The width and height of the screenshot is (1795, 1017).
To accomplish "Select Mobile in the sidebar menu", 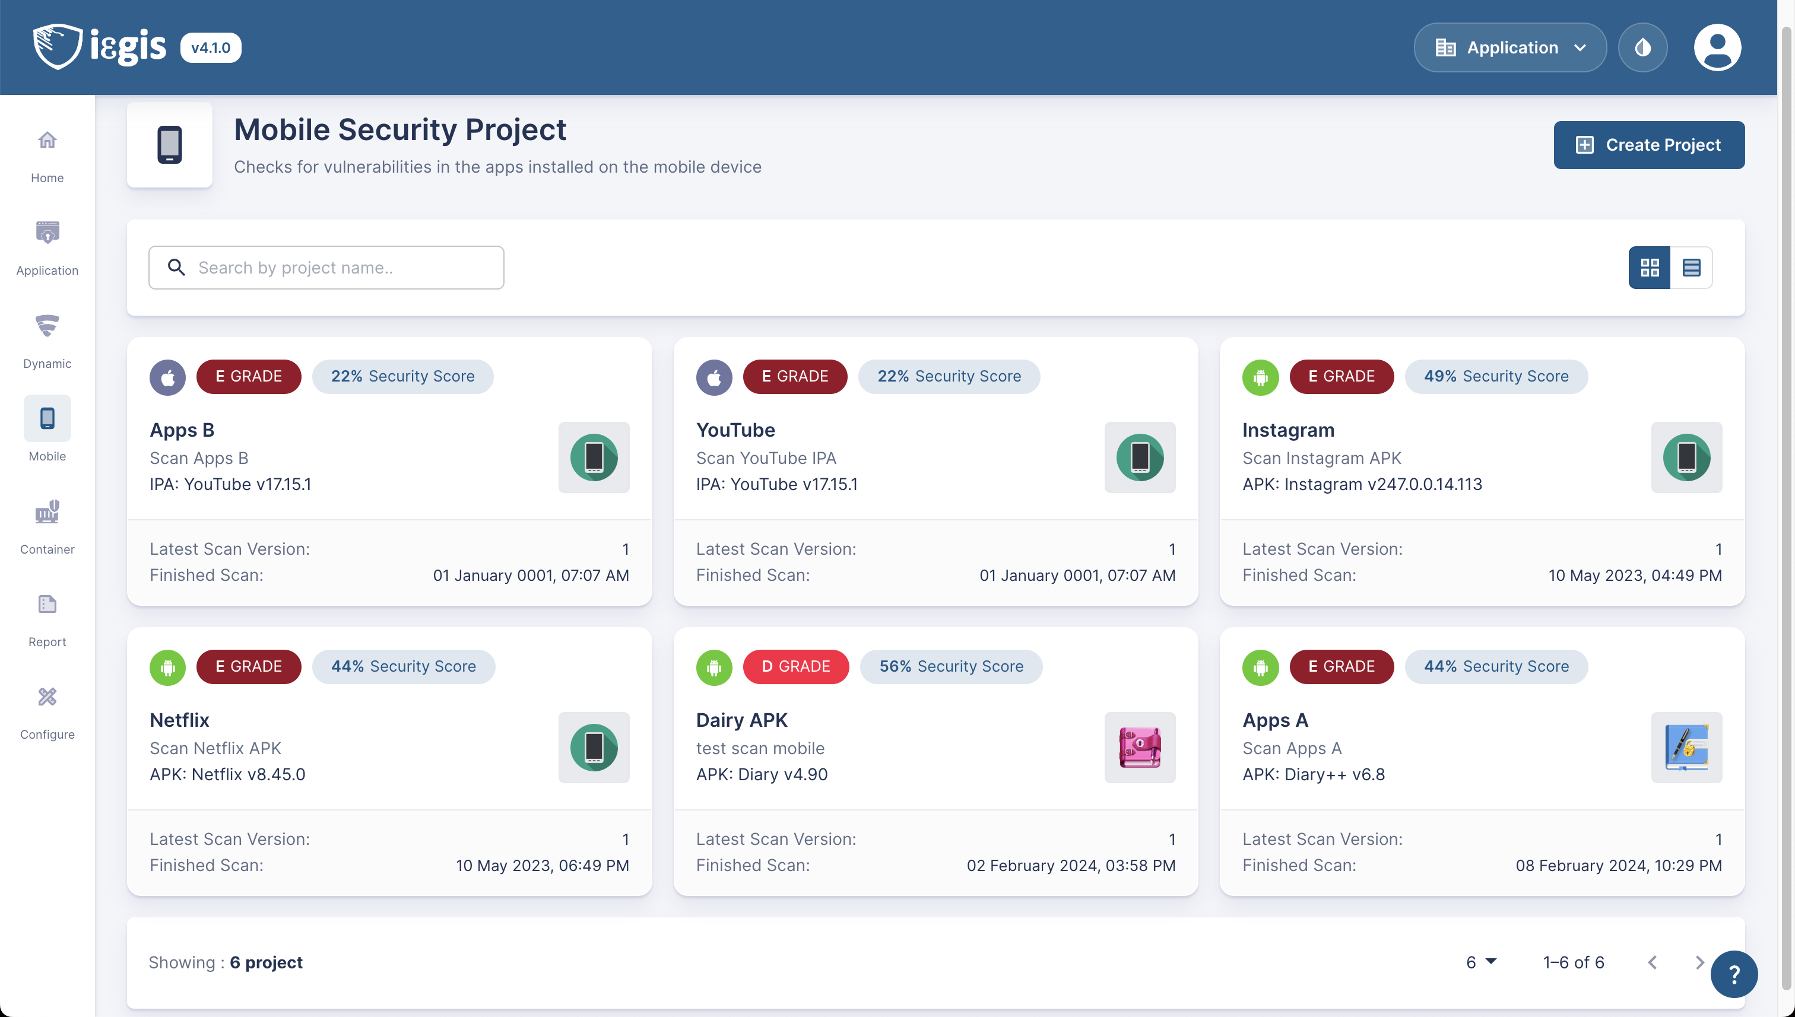I will [x=47, y=419].
